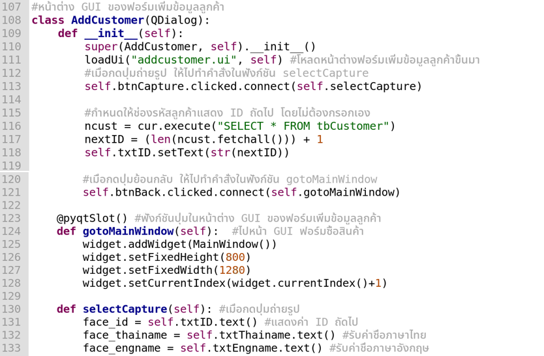The width and height of the screenshot is (544, 356).
Task: Click the Thai comment on line 107
Action: coord(128,7)
